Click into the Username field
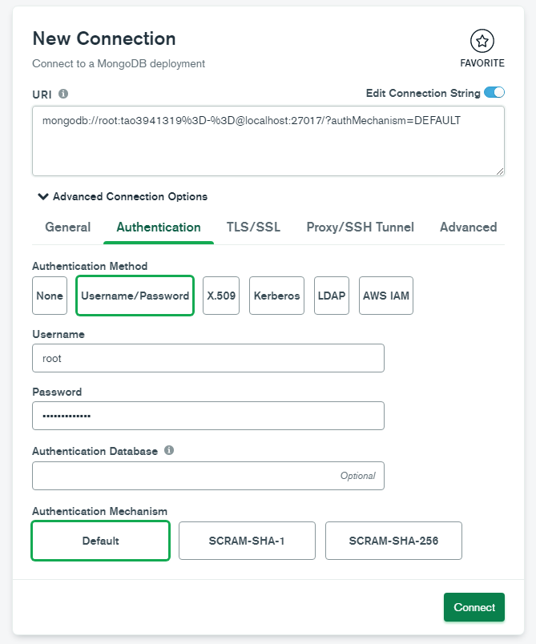The height and width of the screenshot is (644, 536). click(208, 358)
